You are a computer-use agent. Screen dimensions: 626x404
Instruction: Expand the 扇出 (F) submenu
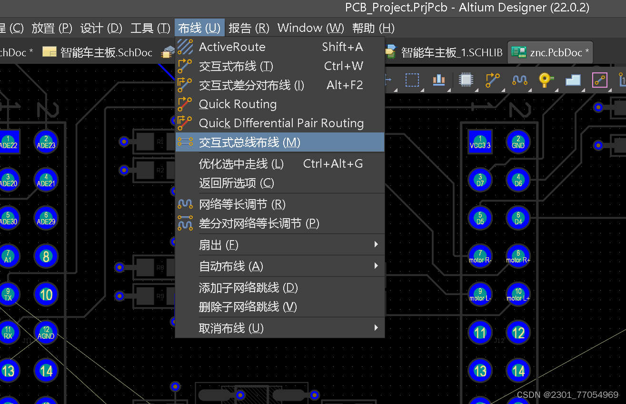tap(280, 245)
